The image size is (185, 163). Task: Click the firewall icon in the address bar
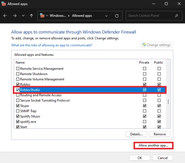tap(42, 16)
